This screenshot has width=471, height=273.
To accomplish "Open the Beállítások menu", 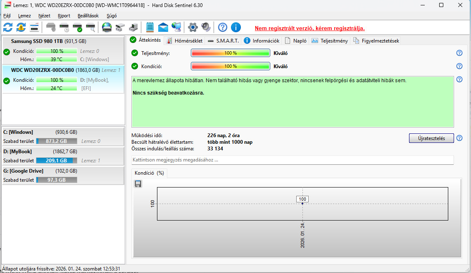I will coord(88,16).
